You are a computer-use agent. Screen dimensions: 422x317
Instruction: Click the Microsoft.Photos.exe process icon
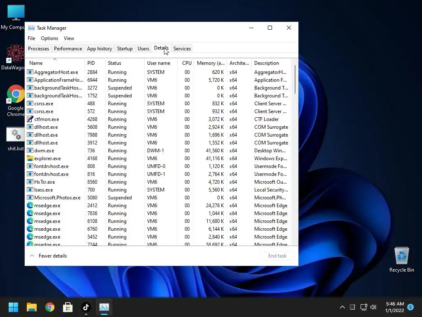30,198
